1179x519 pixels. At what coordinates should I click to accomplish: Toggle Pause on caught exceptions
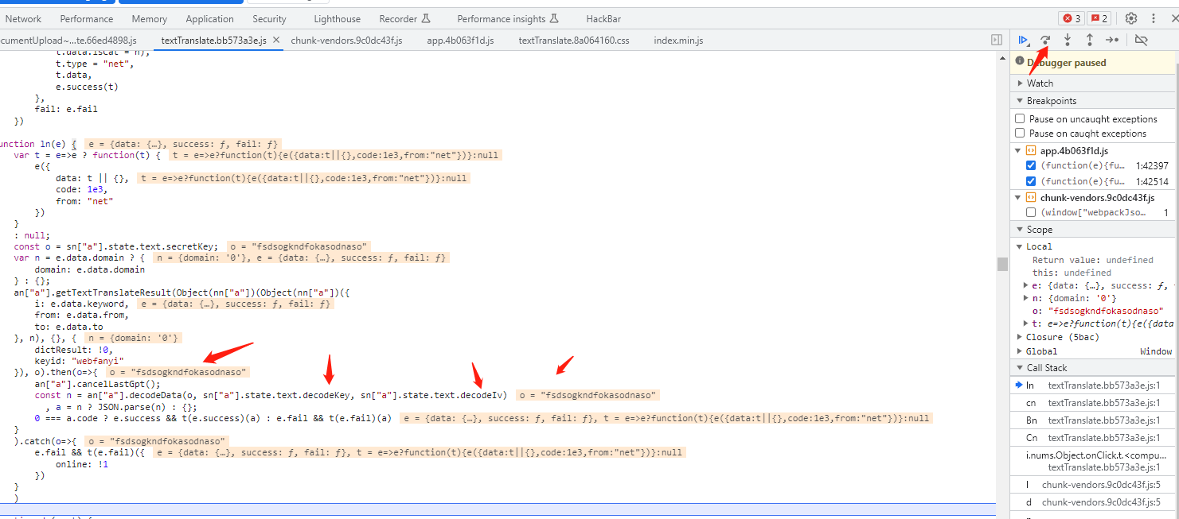(x=1020, y=133)
